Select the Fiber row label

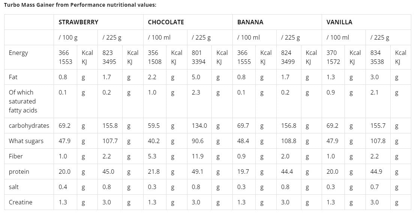pos(16,156)
